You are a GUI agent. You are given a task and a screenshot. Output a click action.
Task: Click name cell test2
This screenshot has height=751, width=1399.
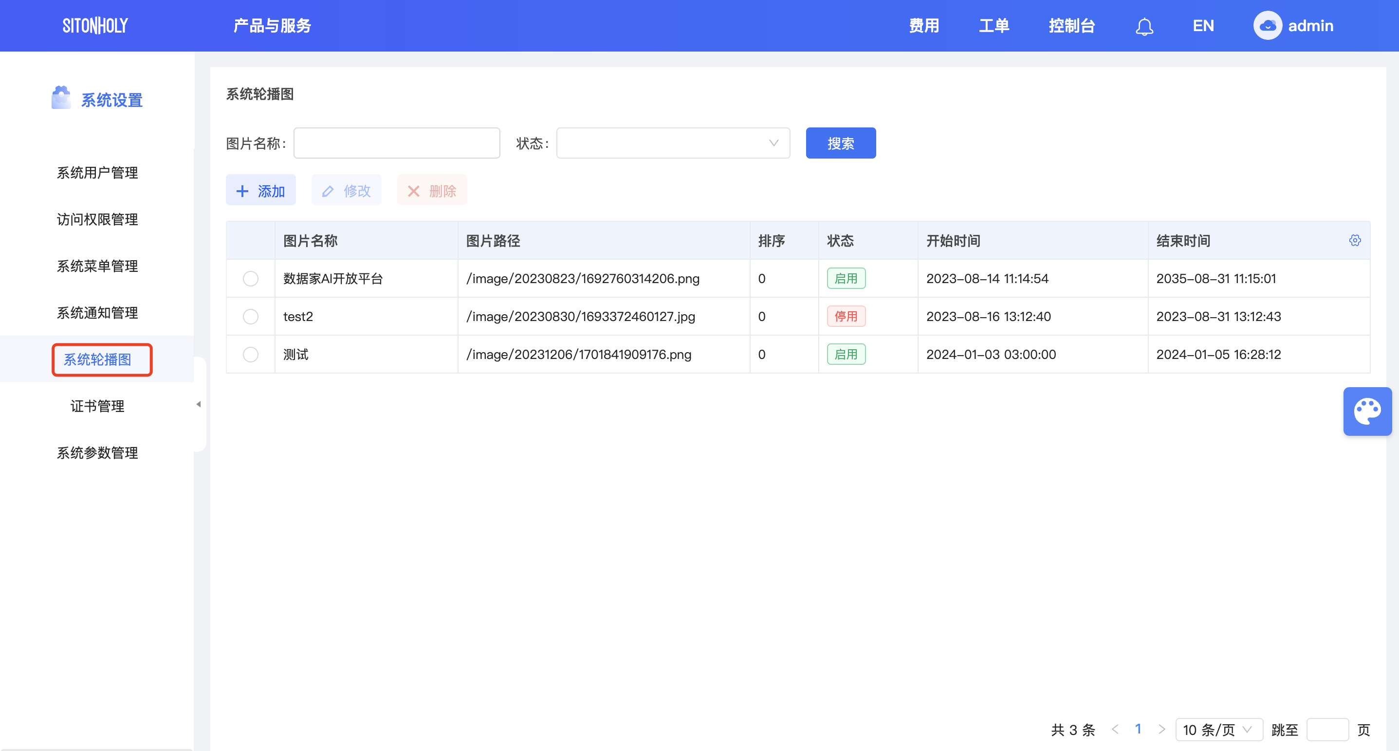(298, 316)
